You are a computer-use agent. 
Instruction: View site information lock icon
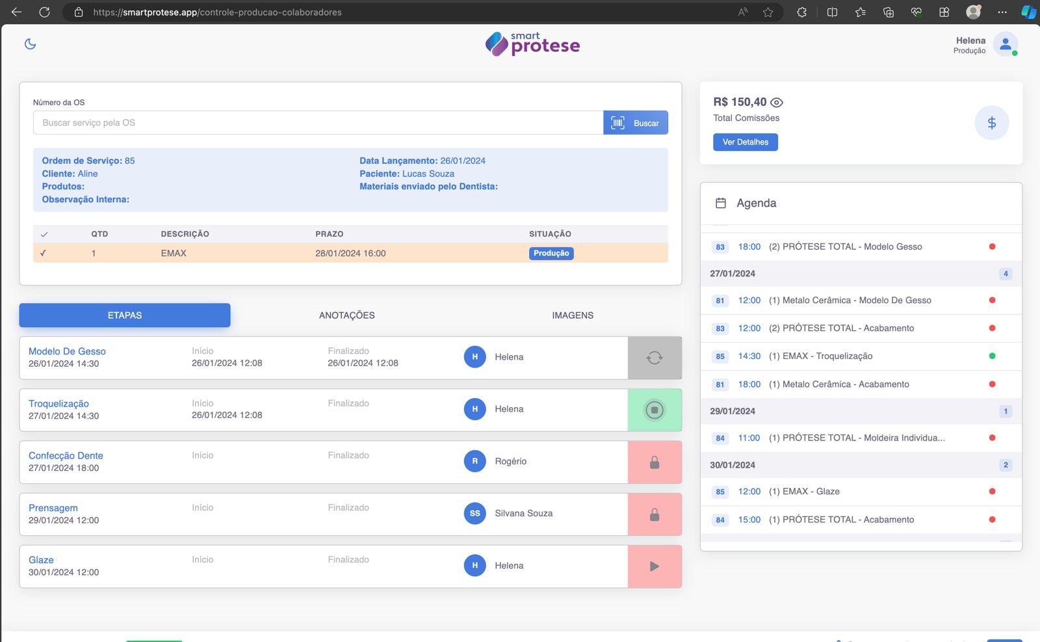[x=79, y=12]
